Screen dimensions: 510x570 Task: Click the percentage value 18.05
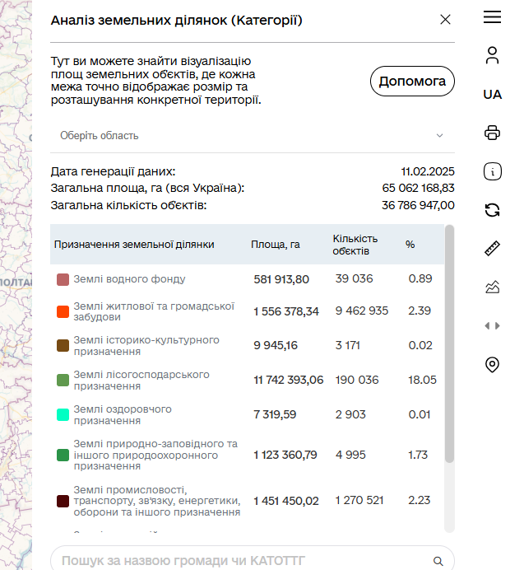coord(422,380)
